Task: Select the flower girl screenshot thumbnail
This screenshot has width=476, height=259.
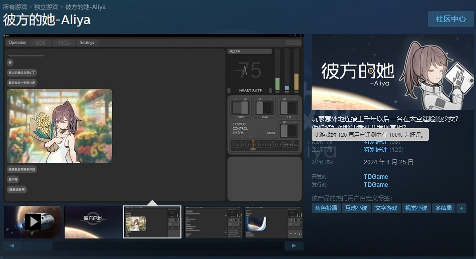Action: click(152, 222)
